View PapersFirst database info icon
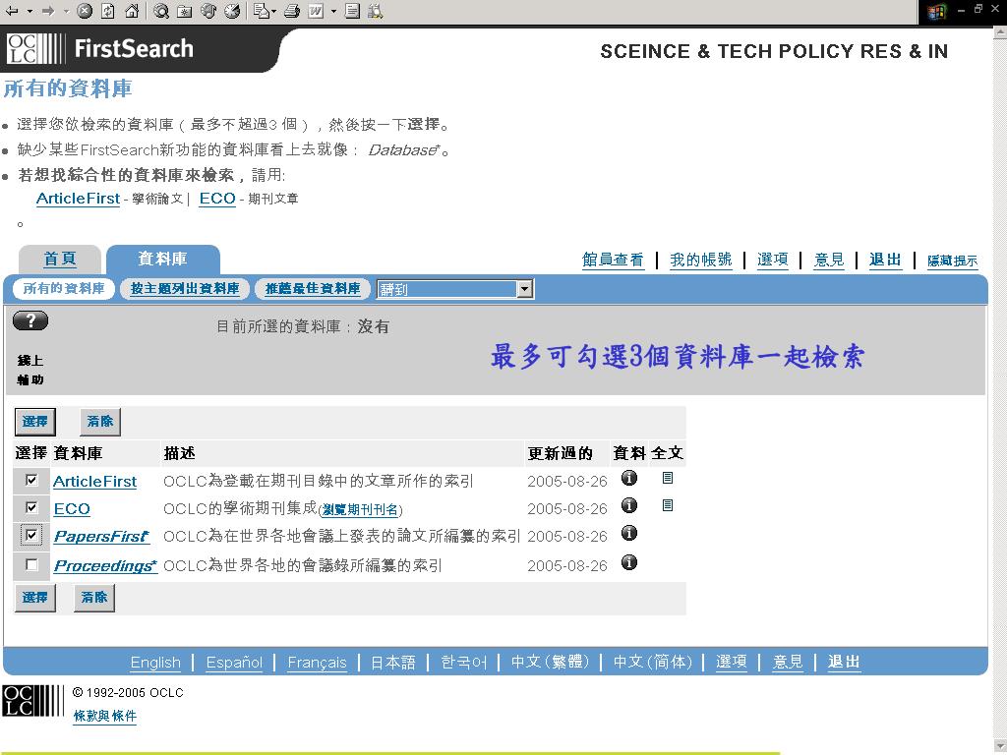 (629, 533)
